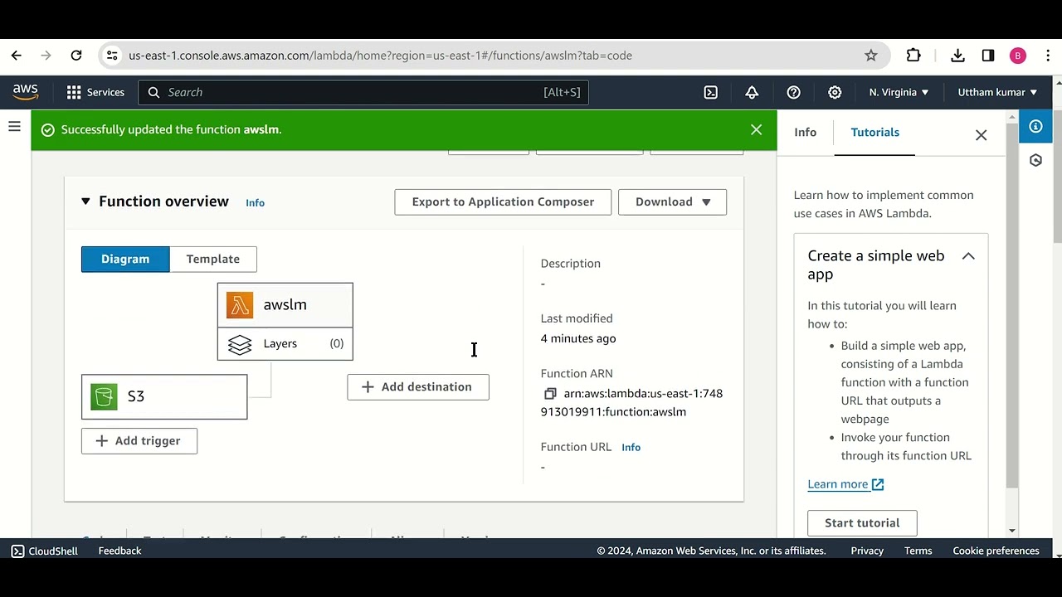Viewport: 1062px width, 597px height.
Task: Open the Chrome profile avatar B
Action: pyautogui.click(x=1018, y=56)
